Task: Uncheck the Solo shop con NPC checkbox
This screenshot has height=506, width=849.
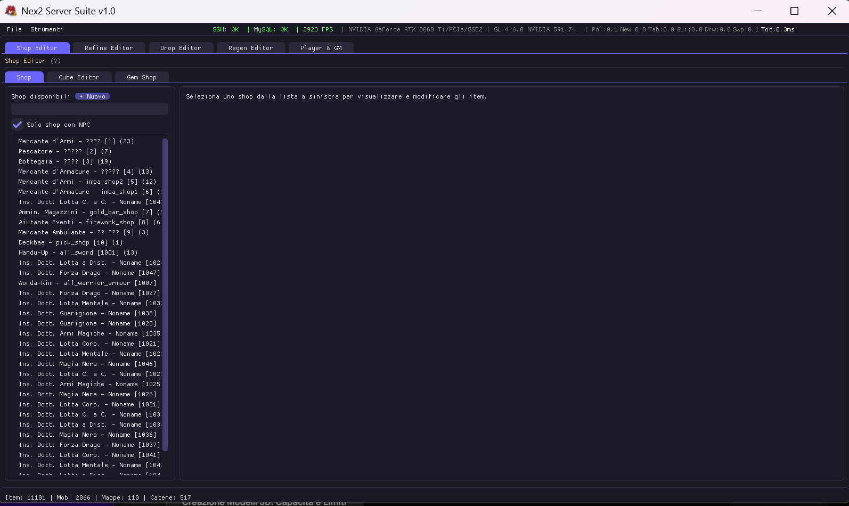Action: 18,125
